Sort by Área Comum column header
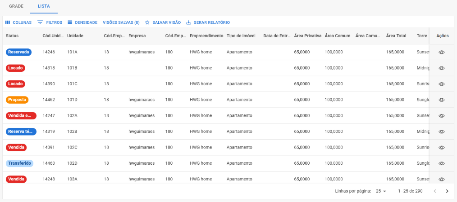The image size is (457, 202). [x=337, y=36]
